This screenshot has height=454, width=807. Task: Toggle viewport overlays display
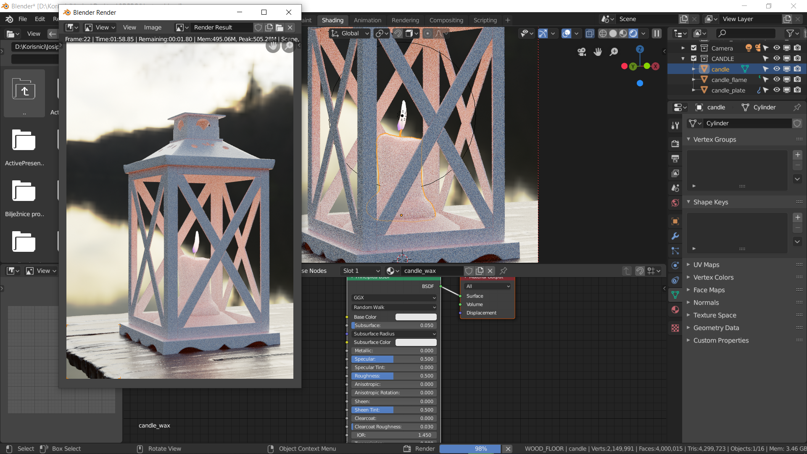tap(566, 34)
